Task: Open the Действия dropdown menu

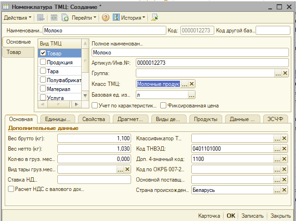Action: (x=17, y=18)
